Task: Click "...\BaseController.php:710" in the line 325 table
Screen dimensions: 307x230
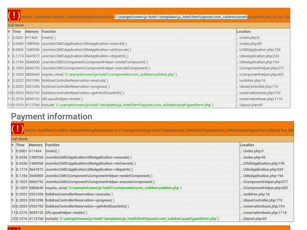Action: click(x=257, y=86)
